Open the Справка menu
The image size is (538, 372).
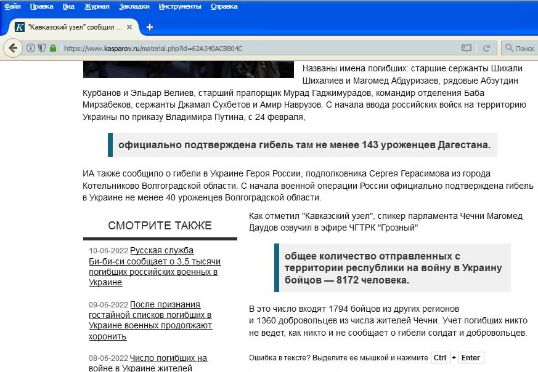pyautogui.click(x=224, y=6)
